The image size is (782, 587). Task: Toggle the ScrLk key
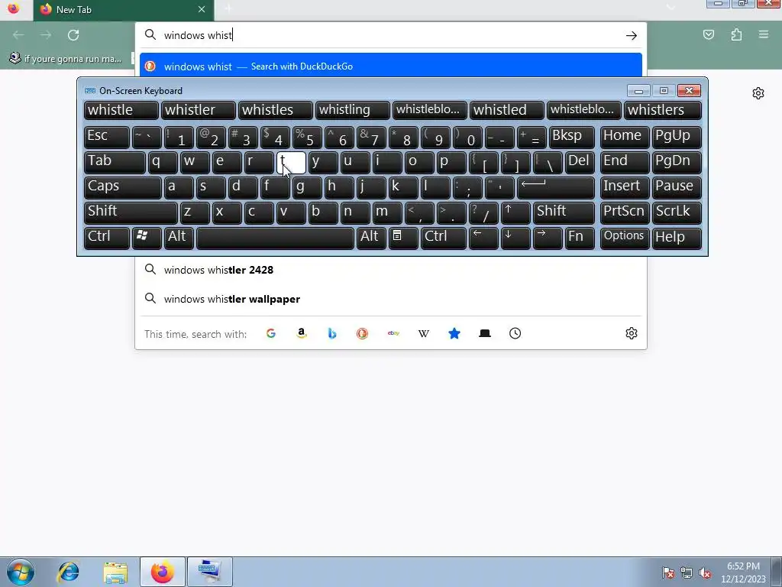(677, 212)
